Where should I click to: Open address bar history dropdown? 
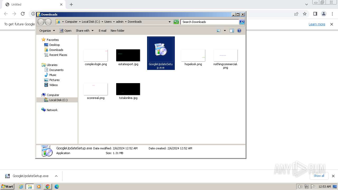tap(170, 22)
